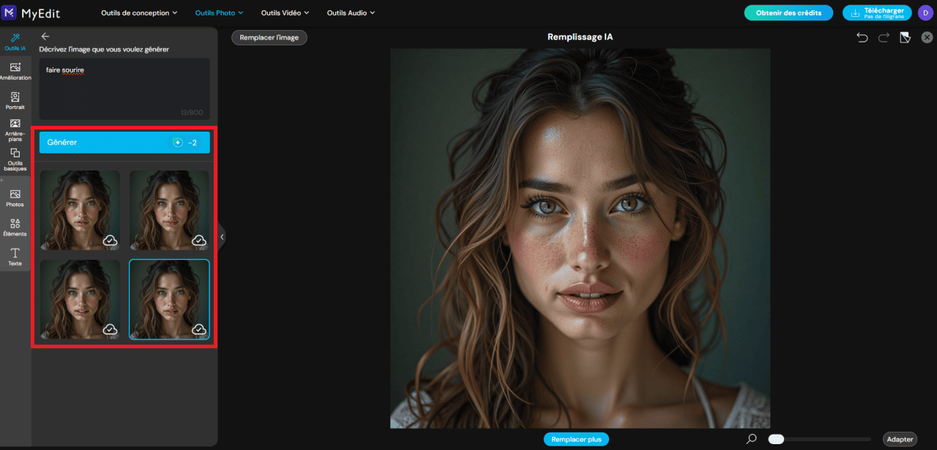Select the Éléments sidebar icon

[x=15, y=228]
